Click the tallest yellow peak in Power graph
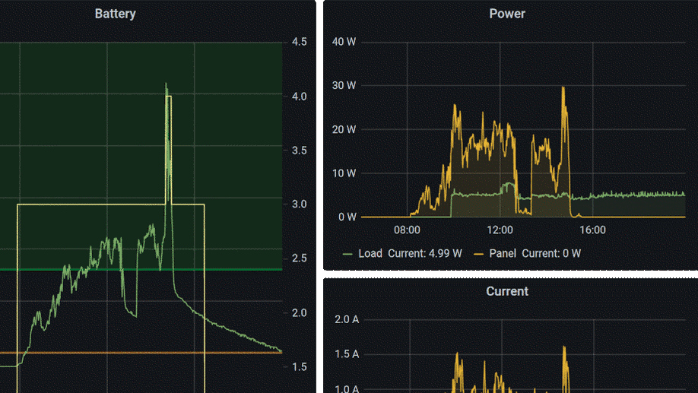The height and width of the screenshot is (393, 698). tap(563, 88)
